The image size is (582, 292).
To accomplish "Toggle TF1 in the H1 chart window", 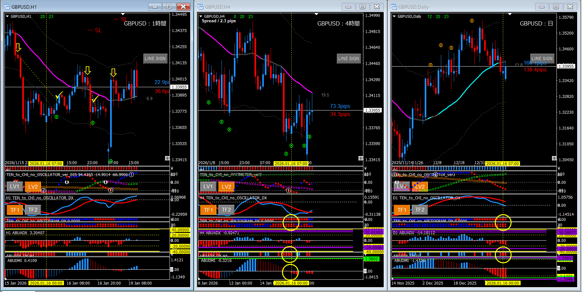I will point(15,210).
